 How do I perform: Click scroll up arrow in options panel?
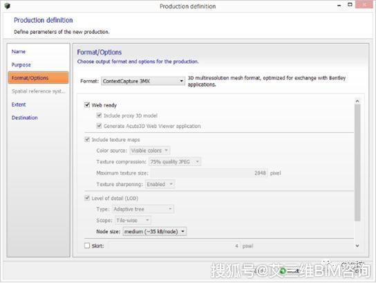pyautogui.click(x=357, y=101)
